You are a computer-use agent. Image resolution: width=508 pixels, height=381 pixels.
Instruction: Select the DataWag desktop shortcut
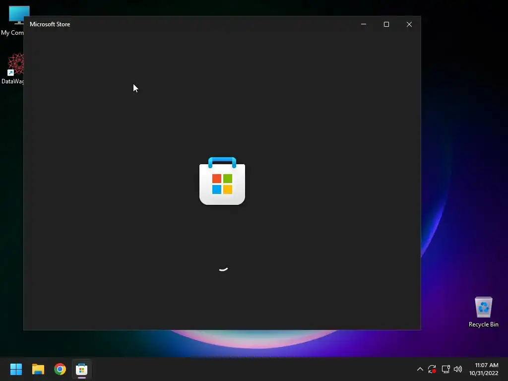[x=12, y=68]
